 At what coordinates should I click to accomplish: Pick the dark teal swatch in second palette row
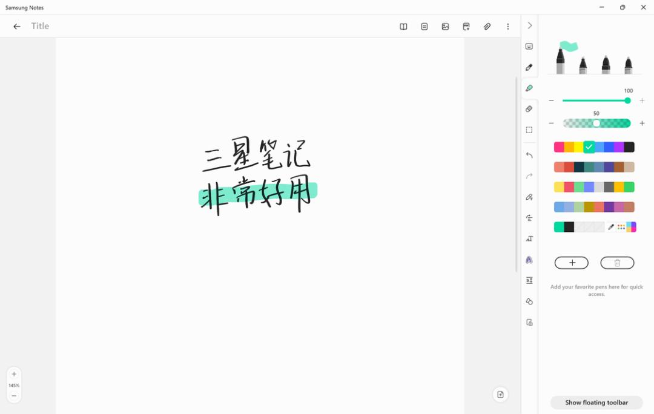coord(579,167)
